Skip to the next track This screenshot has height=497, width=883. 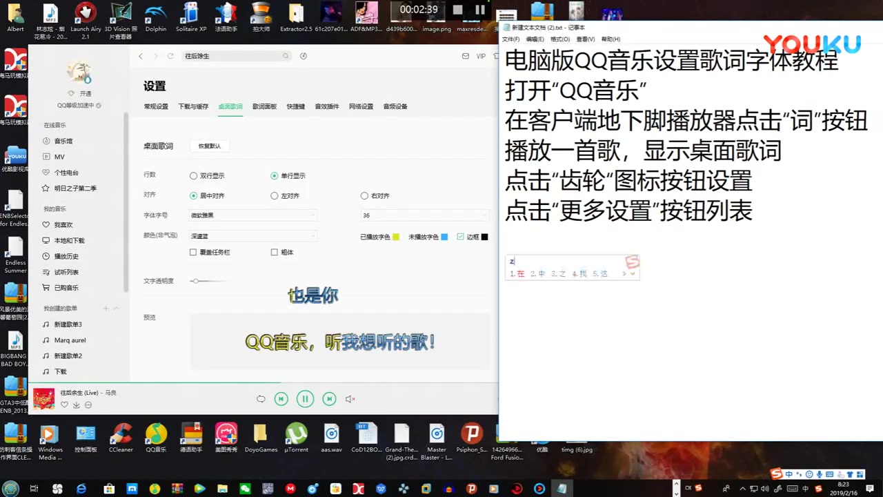click(x=330, y=399)
